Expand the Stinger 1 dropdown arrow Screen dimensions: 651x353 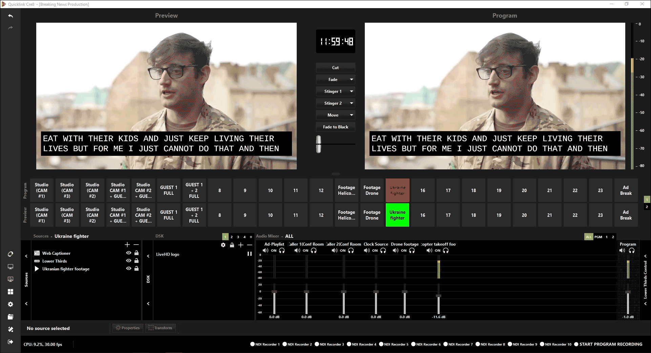[352, 91]
